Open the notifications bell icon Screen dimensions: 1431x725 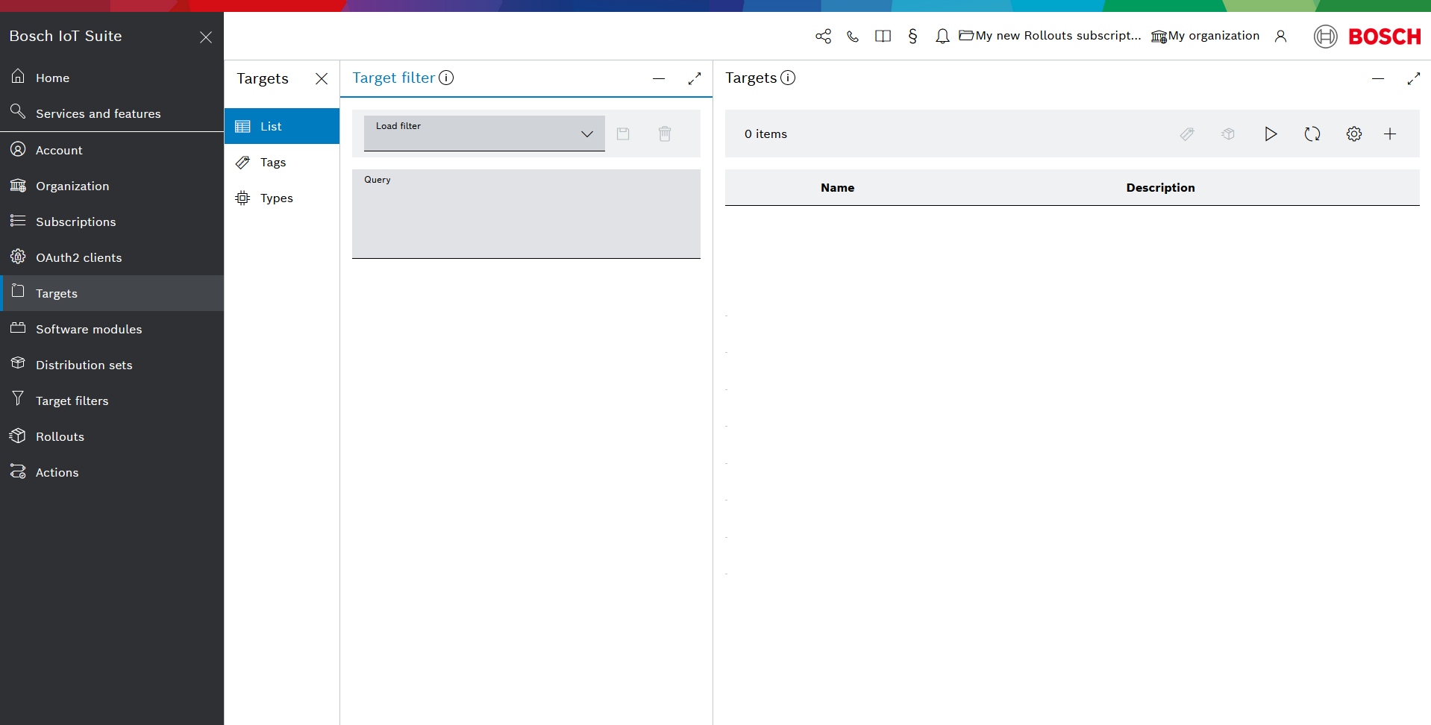942,36
